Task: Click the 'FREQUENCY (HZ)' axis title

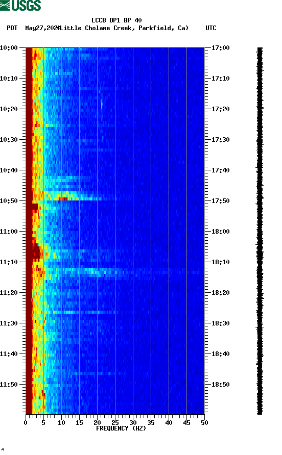Action: click(x=121, y=428)
